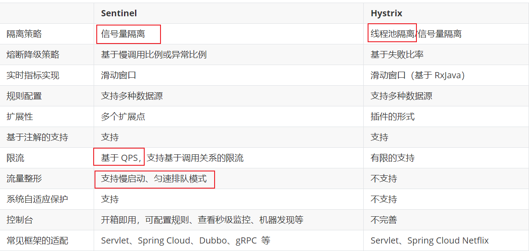Image resolution: width=529 pixels, height=251 pixels.
Task: Click the 信号量隔离 cell under Sentinel
Action: (123, 34)
